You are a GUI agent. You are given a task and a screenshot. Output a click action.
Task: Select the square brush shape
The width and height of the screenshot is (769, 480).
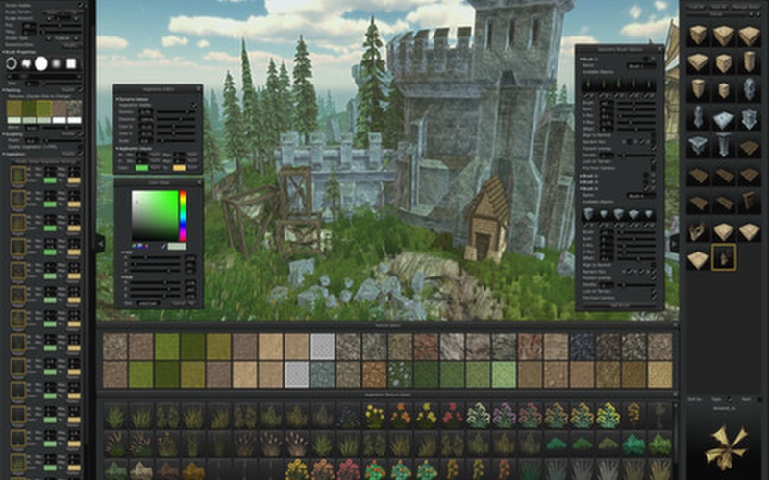(71, 63)
